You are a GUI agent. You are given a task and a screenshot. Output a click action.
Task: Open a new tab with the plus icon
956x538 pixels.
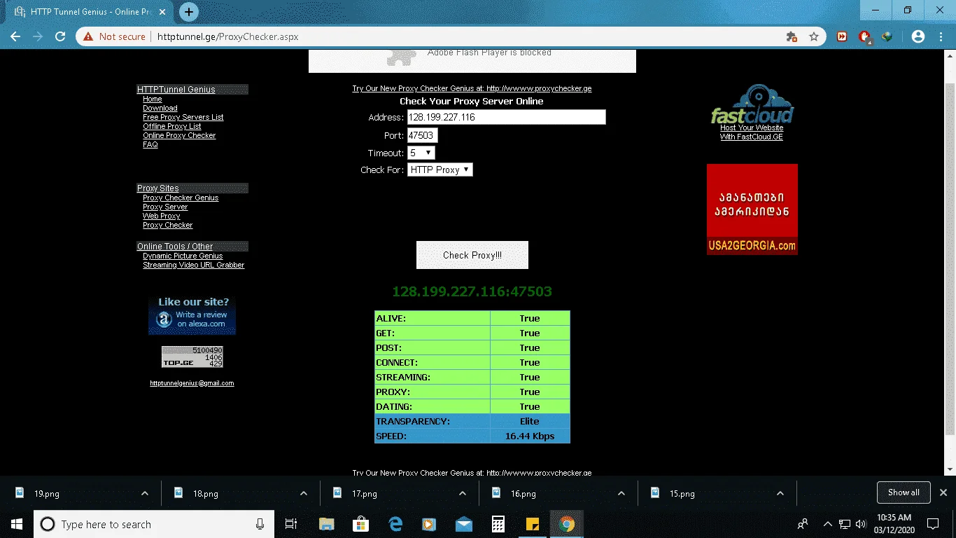point(188,12)
